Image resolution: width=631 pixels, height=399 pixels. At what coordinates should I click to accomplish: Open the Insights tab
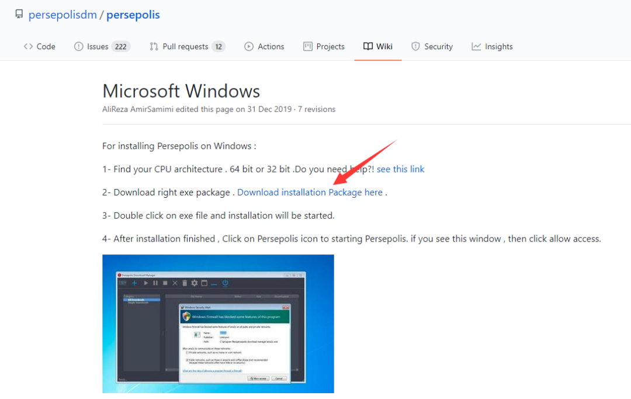[492, 46]
